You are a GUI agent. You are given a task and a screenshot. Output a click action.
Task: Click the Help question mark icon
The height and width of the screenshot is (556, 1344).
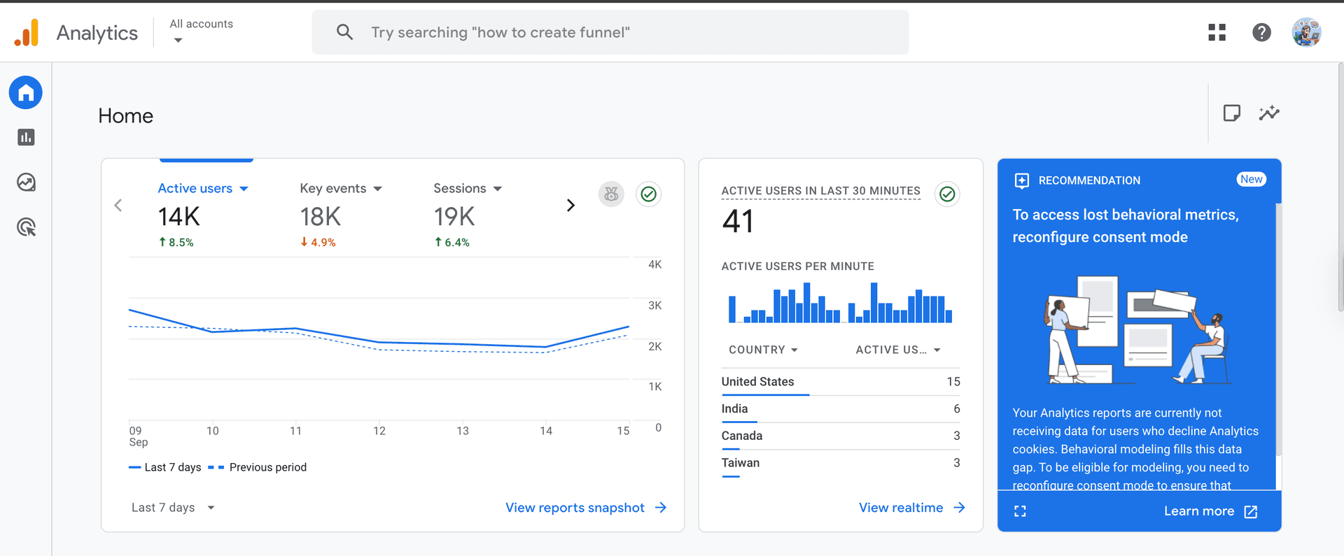point(1261,32)
